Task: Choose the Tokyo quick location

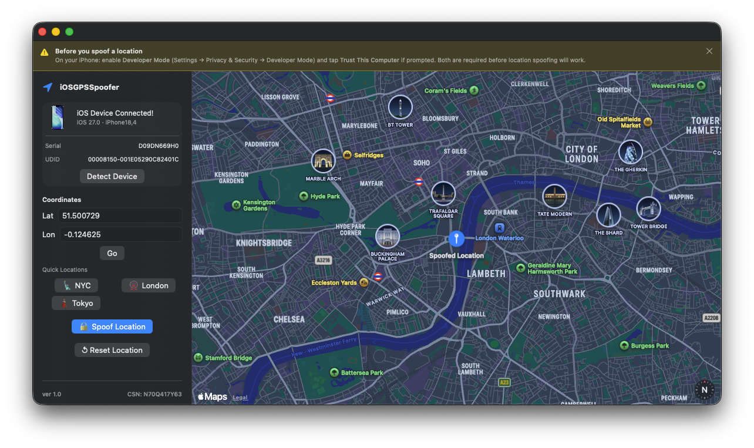Action: click(x=76, y=303)
